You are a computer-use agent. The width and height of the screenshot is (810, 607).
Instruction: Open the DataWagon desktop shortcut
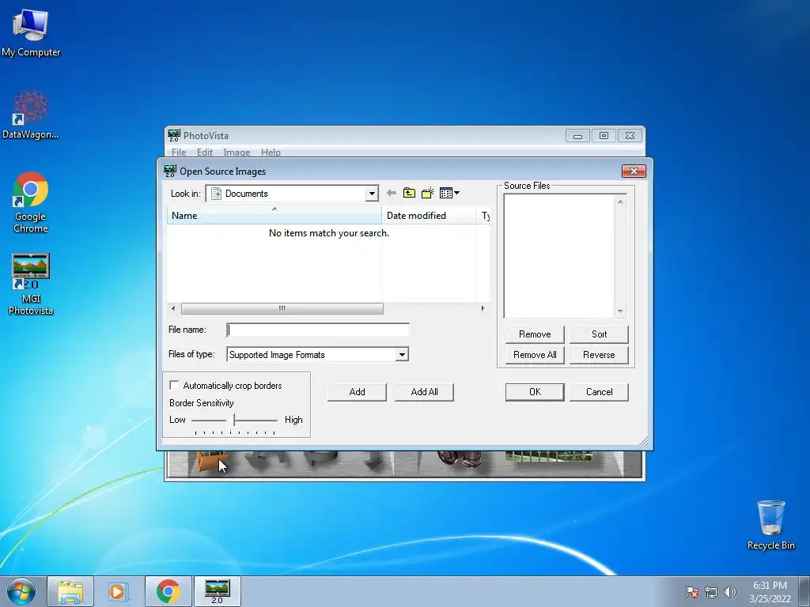click(31, 115)
